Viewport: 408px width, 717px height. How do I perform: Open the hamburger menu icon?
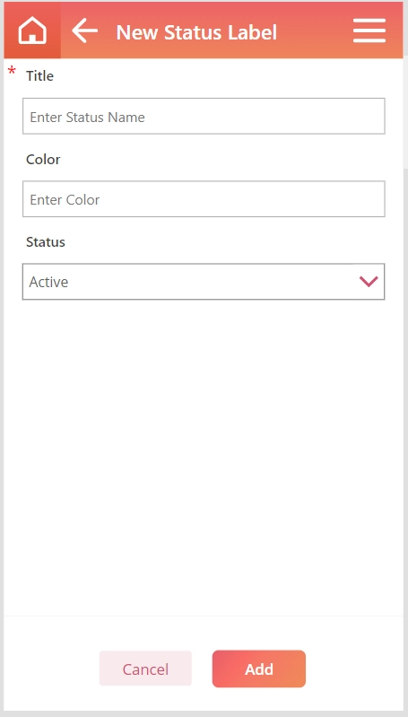pos(369,31)
